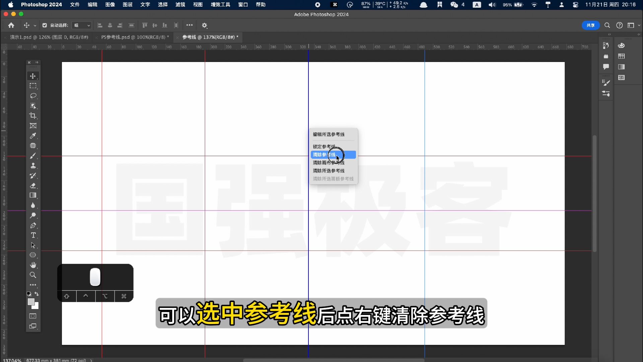Open the options bar gear settings
This screenshot has width=643, height=362.
click(x=205, y=25)
